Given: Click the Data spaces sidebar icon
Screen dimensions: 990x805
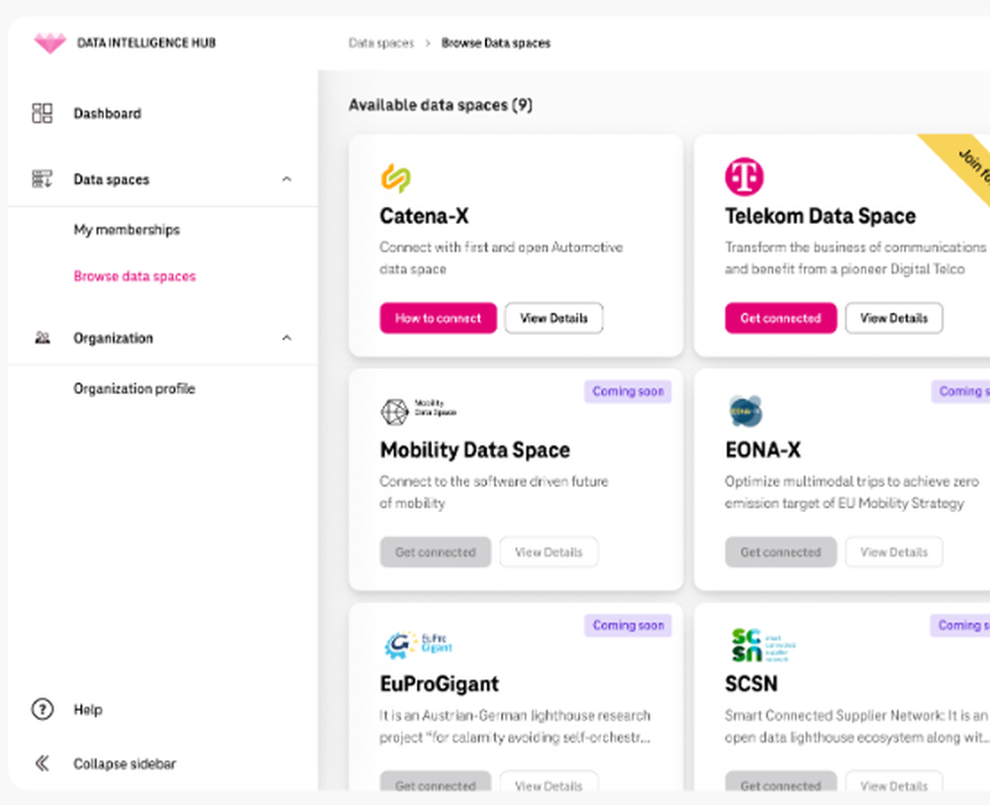Looking at the screenshot, I should (x=43, y=178).
